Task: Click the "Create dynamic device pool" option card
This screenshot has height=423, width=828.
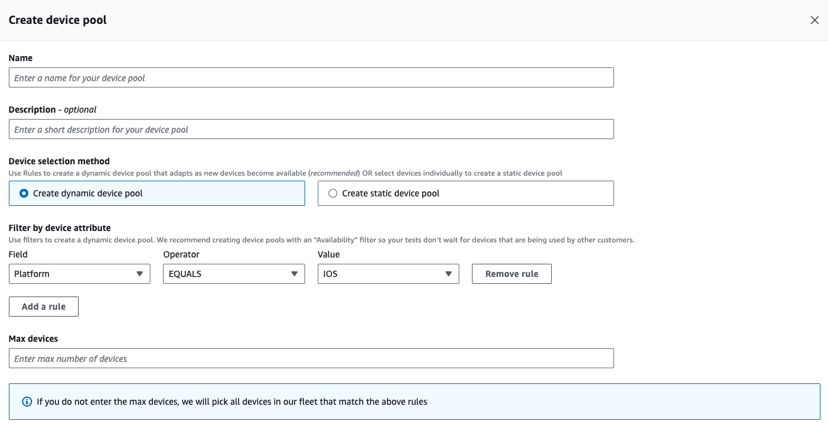Action: coord(157,193)
